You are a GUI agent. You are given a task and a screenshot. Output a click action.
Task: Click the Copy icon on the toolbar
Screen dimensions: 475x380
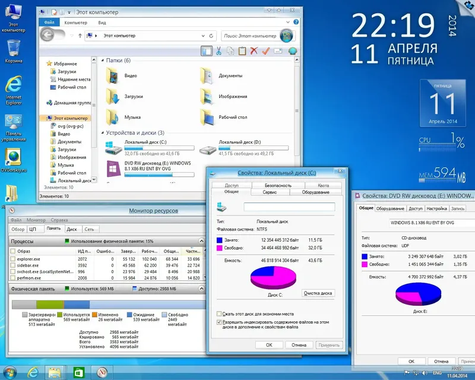coord(232,51)
